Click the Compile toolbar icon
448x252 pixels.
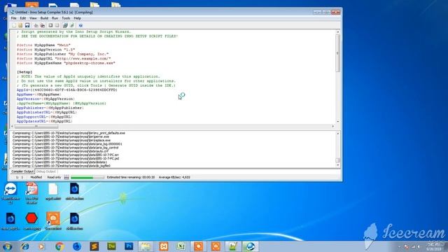coord(36,25)
